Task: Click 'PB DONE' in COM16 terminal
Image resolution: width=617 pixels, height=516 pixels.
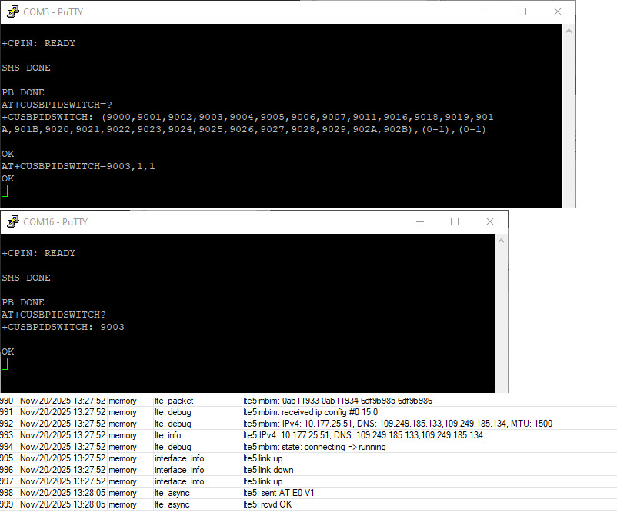Action: [23, 302]
